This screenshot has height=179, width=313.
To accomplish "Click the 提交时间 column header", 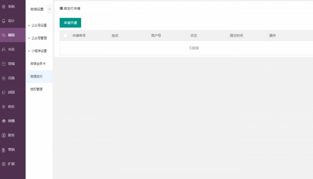I will 236,36.
